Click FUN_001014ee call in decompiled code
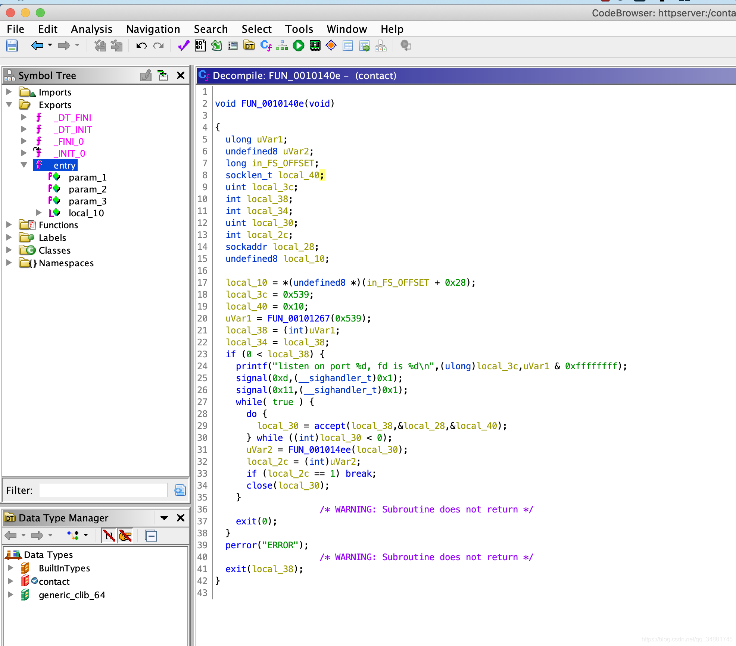Image resolution: width=736 pixels, height=646 pixels. pyautogui.click(x=319, y=449)
